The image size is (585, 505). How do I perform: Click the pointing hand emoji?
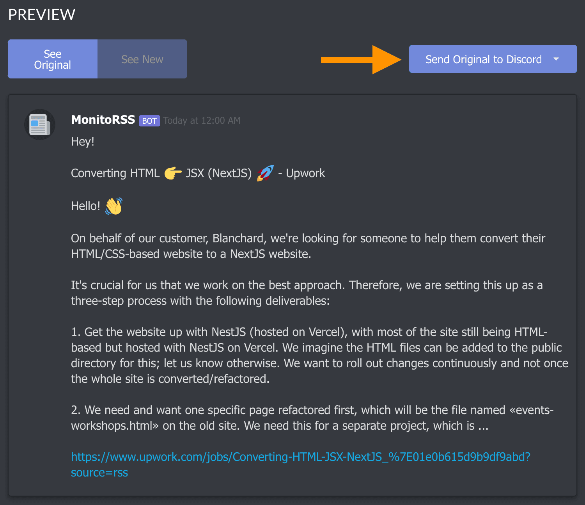click(173, 173)
